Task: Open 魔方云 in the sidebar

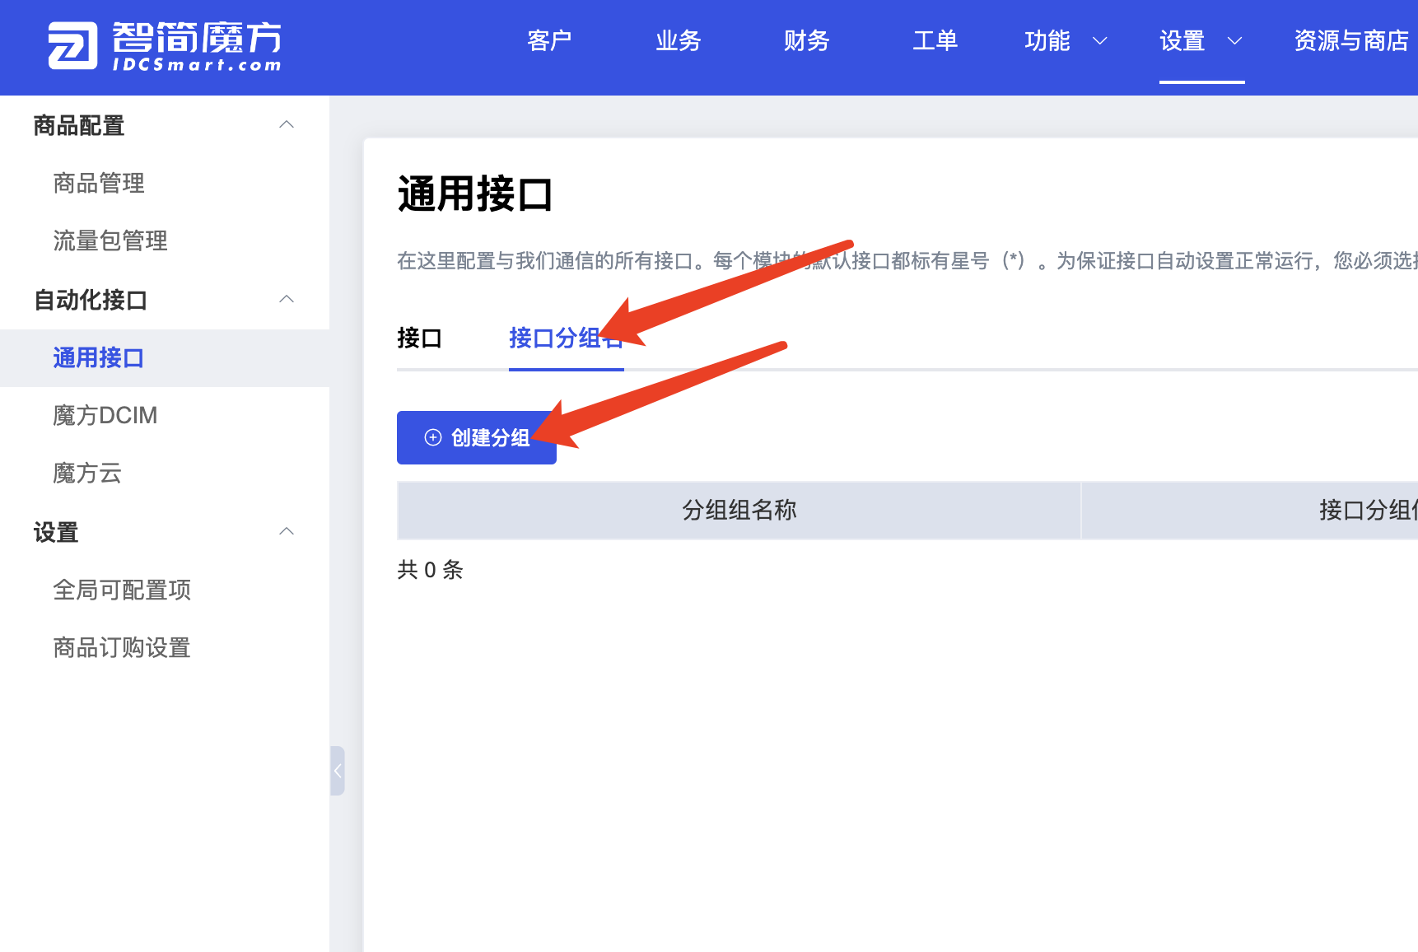Action: 87,473
